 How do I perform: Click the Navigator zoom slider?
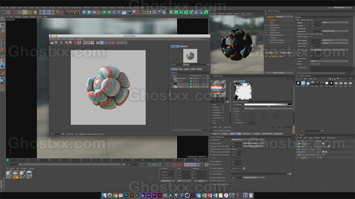(x=194, y=65)
